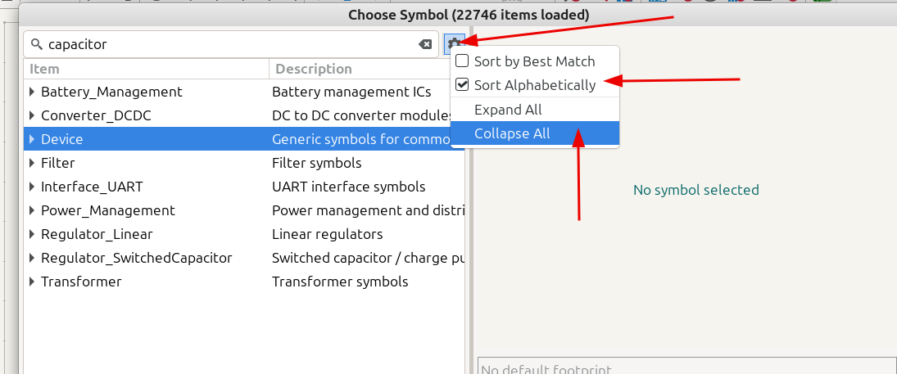Screen dimensions: 897x374
Task: Expand the Filter library triangle
Action: tap(32, 163)
